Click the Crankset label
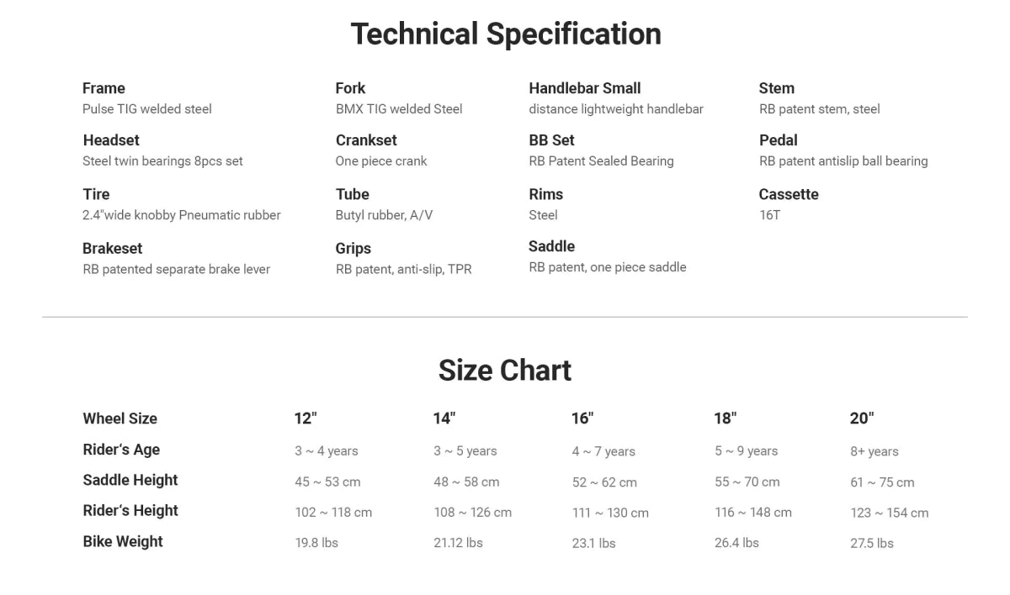 click(366, 140)
